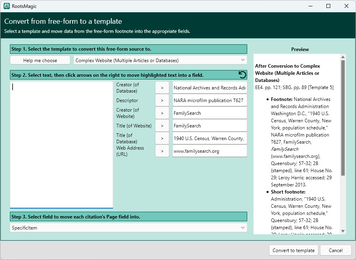Click the RootsMagic app logo icon
The image size is (356, 260).
tap(7, 6)
